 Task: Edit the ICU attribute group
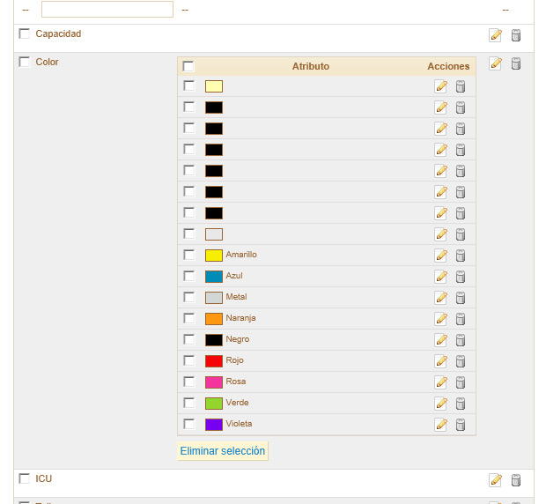click(495, 480)
